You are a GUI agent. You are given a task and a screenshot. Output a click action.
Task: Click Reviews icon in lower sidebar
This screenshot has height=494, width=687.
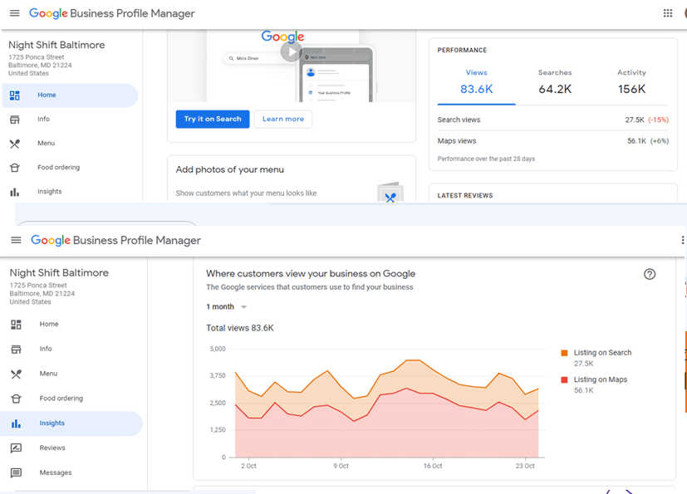(x=17, y=448)
